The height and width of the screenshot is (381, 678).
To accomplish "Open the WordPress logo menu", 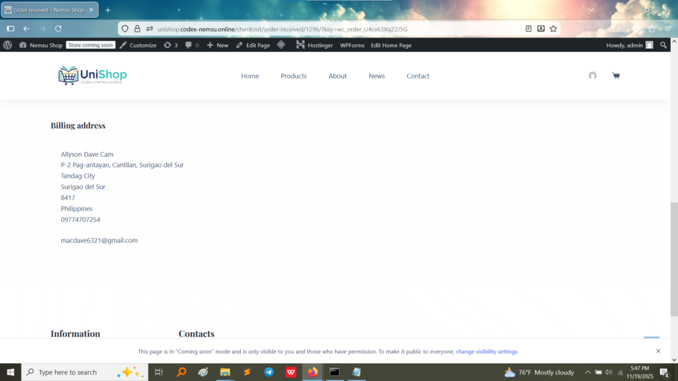I will click(x=8, y=45).
